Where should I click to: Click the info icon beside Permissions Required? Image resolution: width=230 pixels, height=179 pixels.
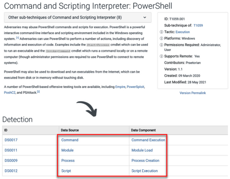pyautogui.click(x=161, y=45)
